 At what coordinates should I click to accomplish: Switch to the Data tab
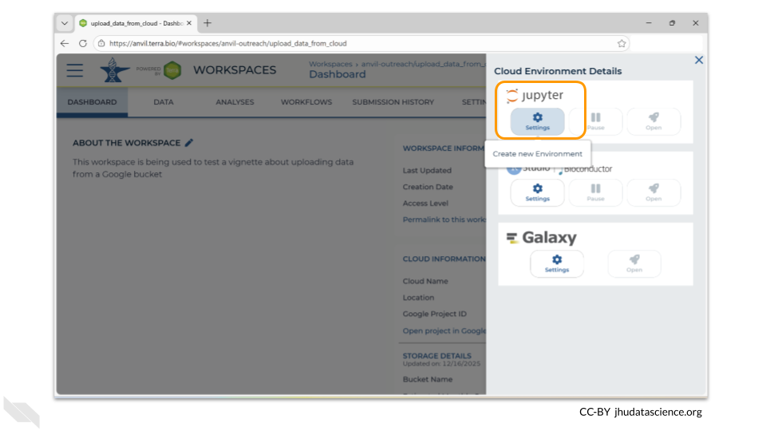[163, 102]
